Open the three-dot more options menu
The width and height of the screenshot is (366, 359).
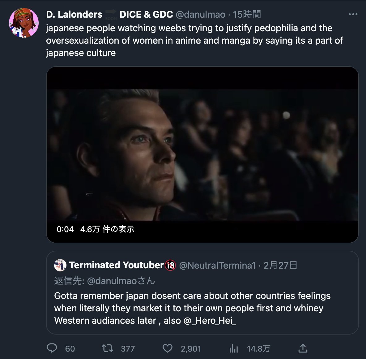353,14
